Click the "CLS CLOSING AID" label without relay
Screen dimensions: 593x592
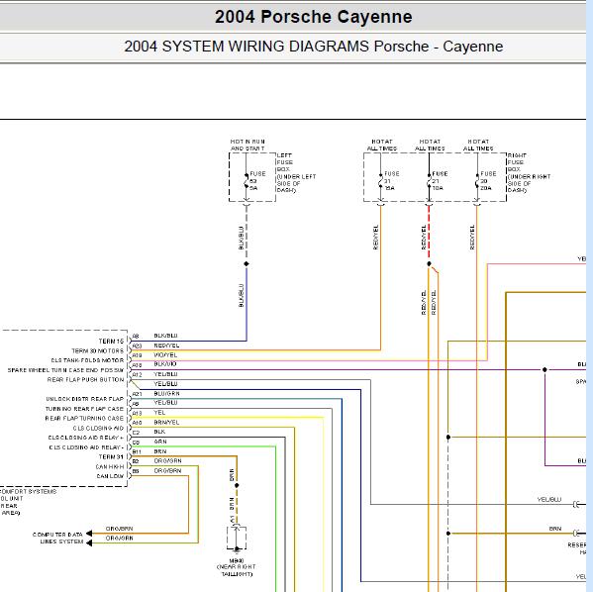pos(98,429)
